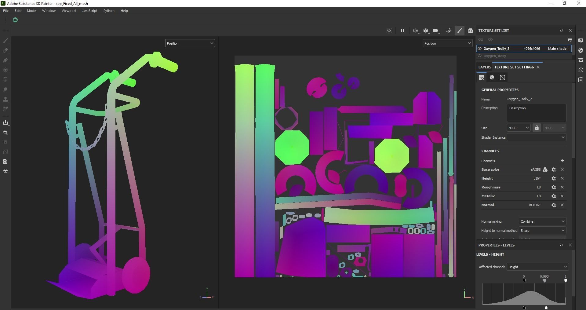Select the Material picker eyedropper tool
The height and width of the screenshot is (310, 586).
click(x=5, y=109)
